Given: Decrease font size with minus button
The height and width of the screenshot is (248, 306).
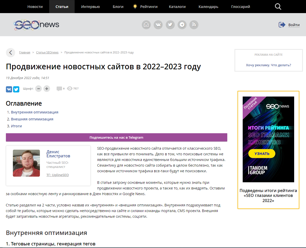Looking at the screenshot, I should click(38, 89).
